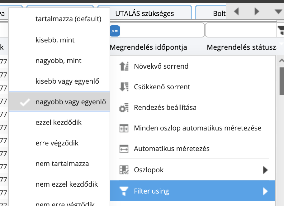This screenshot has width=284, height=206.
Task: Expand the Filter using submenu arrow
Action: click(265, 191)
